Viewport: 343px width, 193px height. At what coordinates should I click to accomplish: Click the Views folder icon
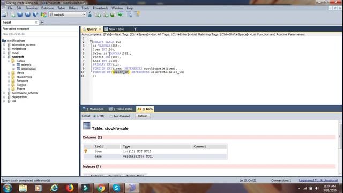tap(13, 73)
